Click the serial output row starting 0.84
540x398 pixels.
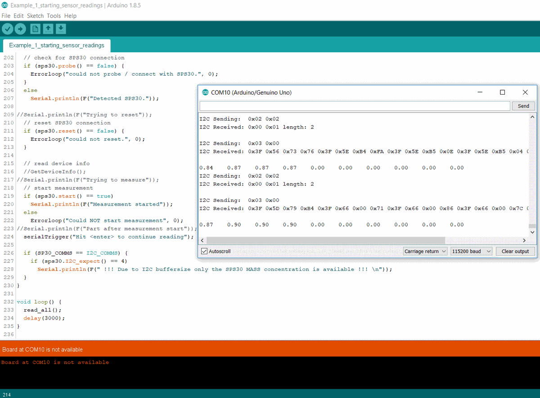pyautogui.click(x=332, y=168)
